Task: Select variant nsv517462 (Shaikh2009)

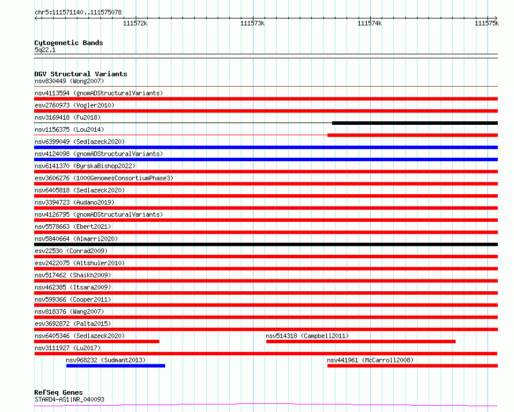Action: point(73,275)
